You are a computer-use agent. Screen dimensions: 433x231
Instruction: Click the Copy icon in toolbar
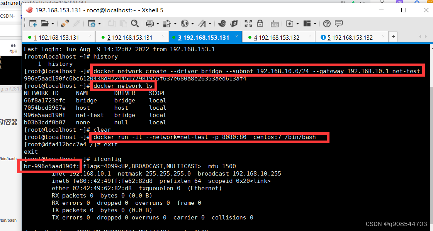[112, 24]
